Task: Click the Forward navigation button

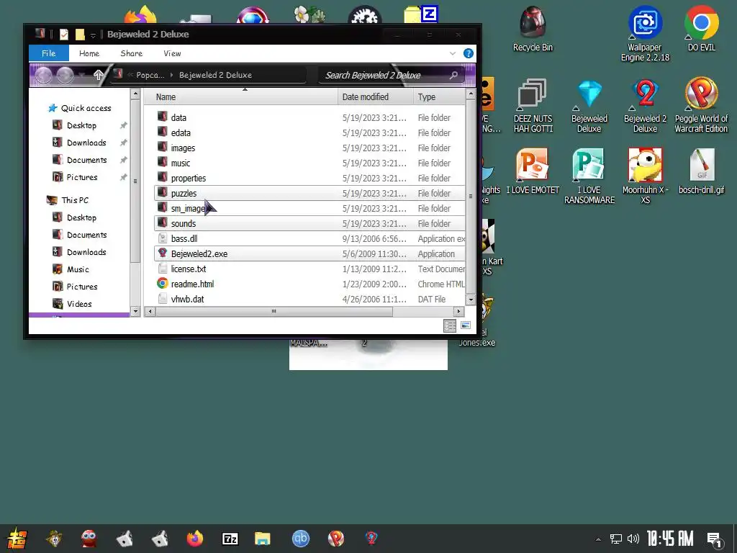Action: click(65, 75)
